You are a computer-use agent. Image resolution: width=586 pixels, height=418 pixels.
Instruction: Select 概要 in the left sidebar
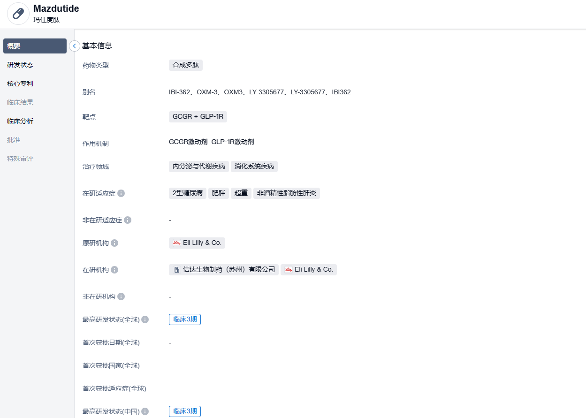tap(35, 46)
